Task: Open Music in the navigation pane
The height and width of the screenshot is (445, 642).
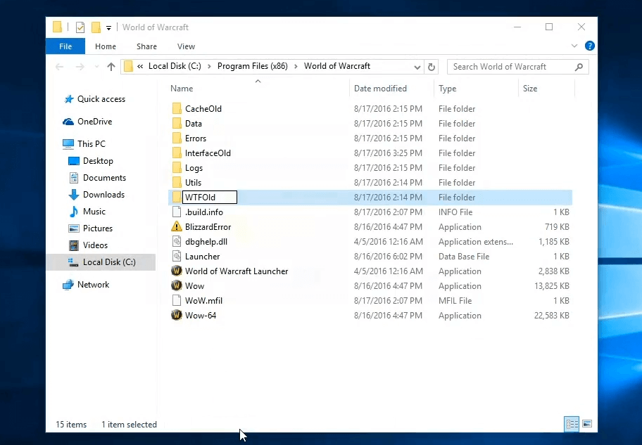Action: click(x=87, y=212)
